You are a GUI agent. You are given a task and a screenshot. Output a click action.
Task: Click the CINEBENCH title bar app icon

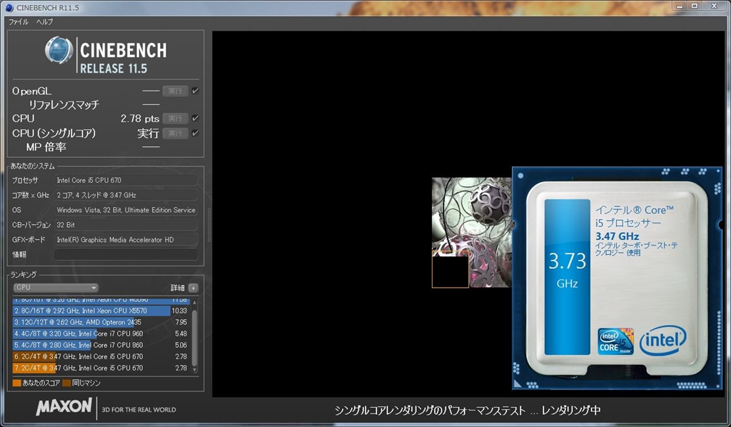click(9, 7)
